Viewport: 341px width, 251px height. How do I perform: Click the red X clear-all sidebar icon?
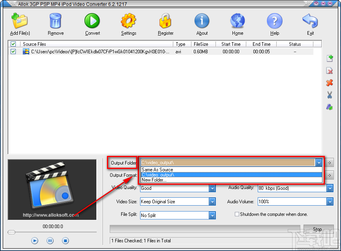(x=330, y=83)
